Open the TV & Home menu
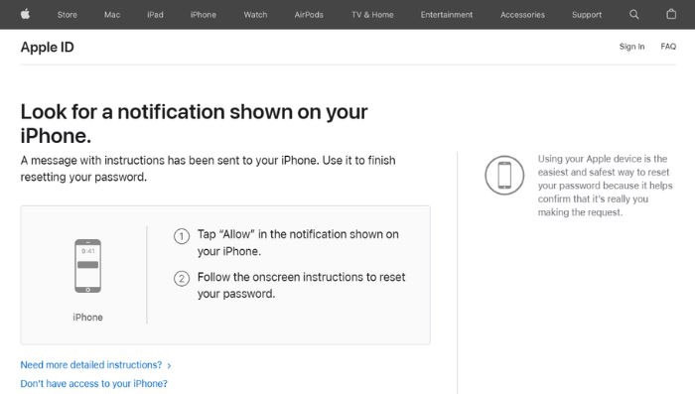Viewport: 695px width, 394px height. click(372, 15)
